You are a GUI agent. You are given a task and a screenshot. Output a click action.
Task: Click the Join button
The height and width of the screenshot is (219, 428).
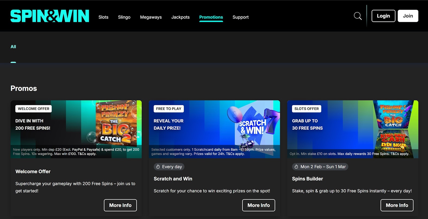(x=408, y=16)
